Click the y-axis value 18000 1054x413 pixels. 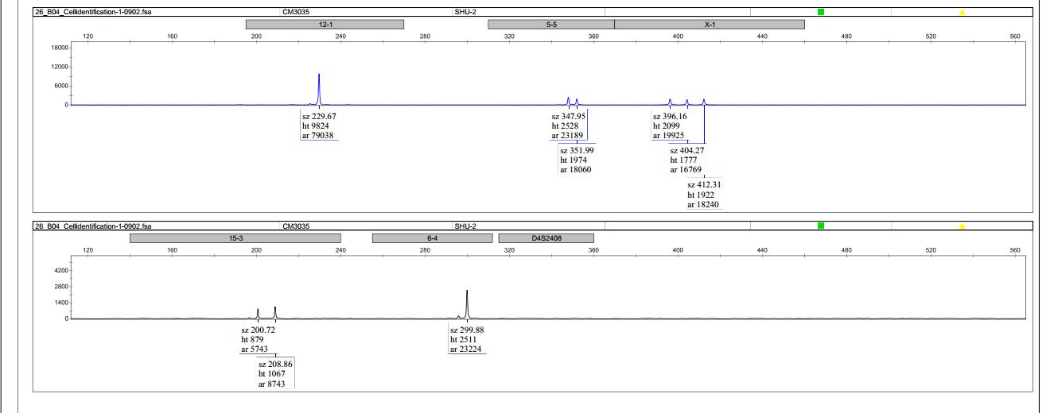pyautogui.click(x=58, y=48)
